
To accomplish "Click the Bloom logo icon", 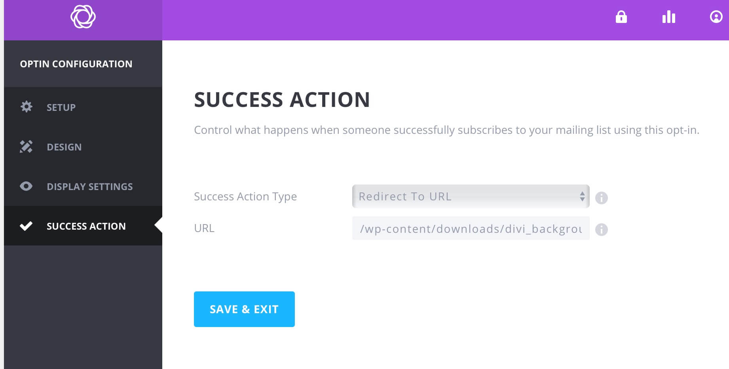I will tap(83, 17).
